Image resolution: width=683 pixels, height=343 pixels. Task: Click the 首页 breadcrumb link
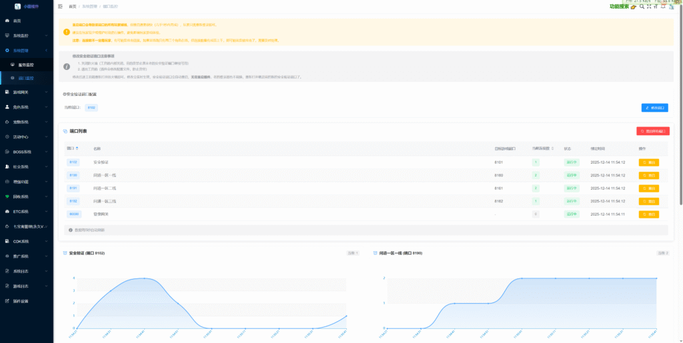72,6
